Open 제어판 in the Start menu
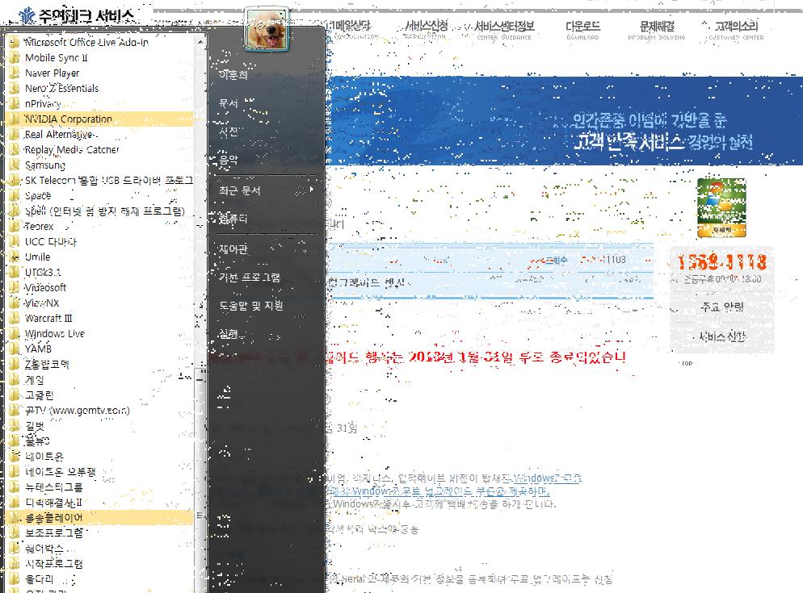Screen dimensions: 803x593 233,249
